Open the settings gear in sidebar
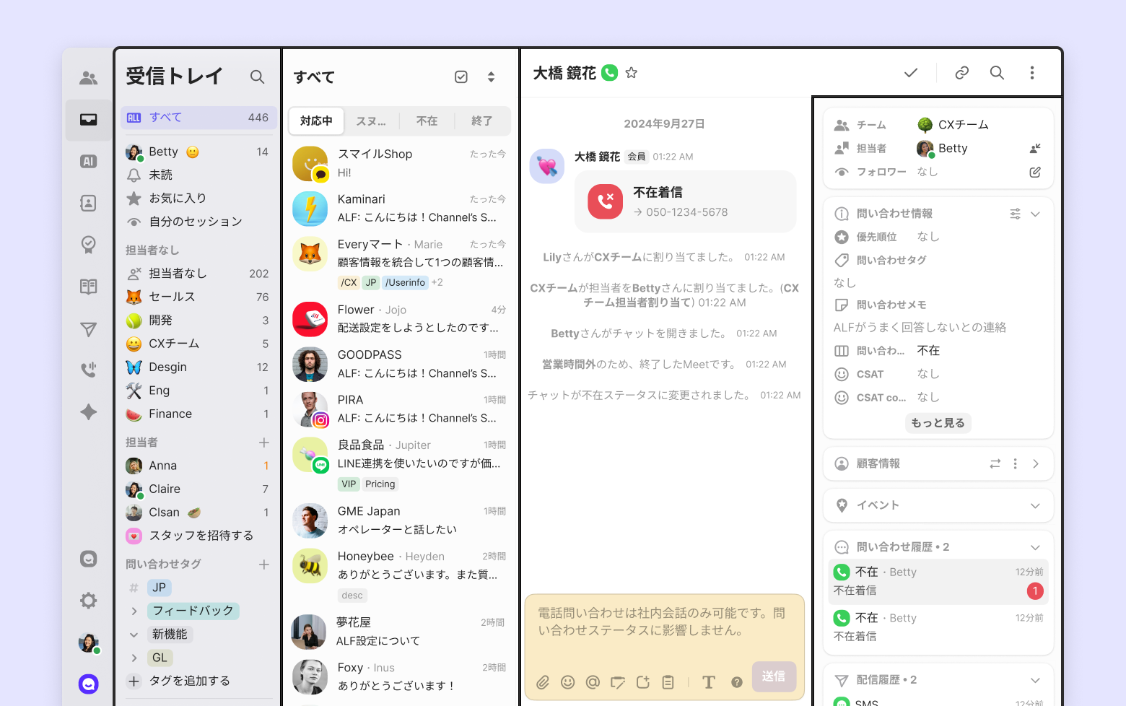The height and width of the screenshot is (706, 1126). (89, 601)
